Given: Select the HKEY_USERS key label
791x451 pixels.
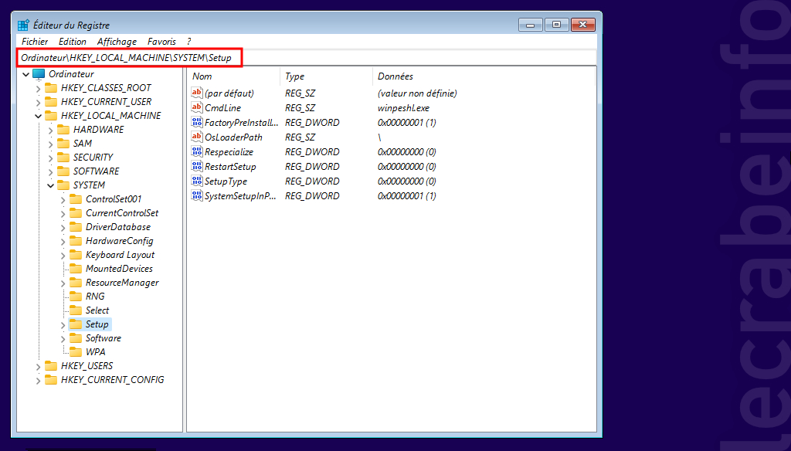Looking at the screenshot, I should [87, 366].
